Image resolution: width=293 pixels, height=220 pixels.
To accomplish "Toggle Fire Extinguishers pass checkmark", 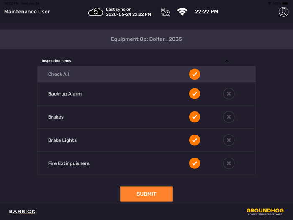I will (x=195, y=163).
